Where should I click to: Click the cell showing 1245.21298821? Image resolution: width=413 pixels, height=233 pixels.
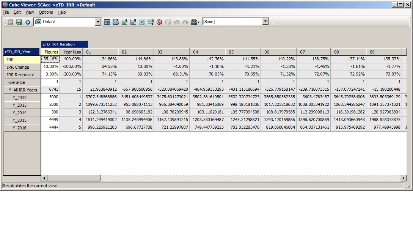tap(243, 120)
